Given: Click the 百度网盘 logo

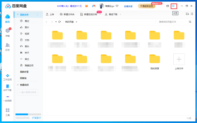Looking at the screenshot, I should tap(16, 6).
